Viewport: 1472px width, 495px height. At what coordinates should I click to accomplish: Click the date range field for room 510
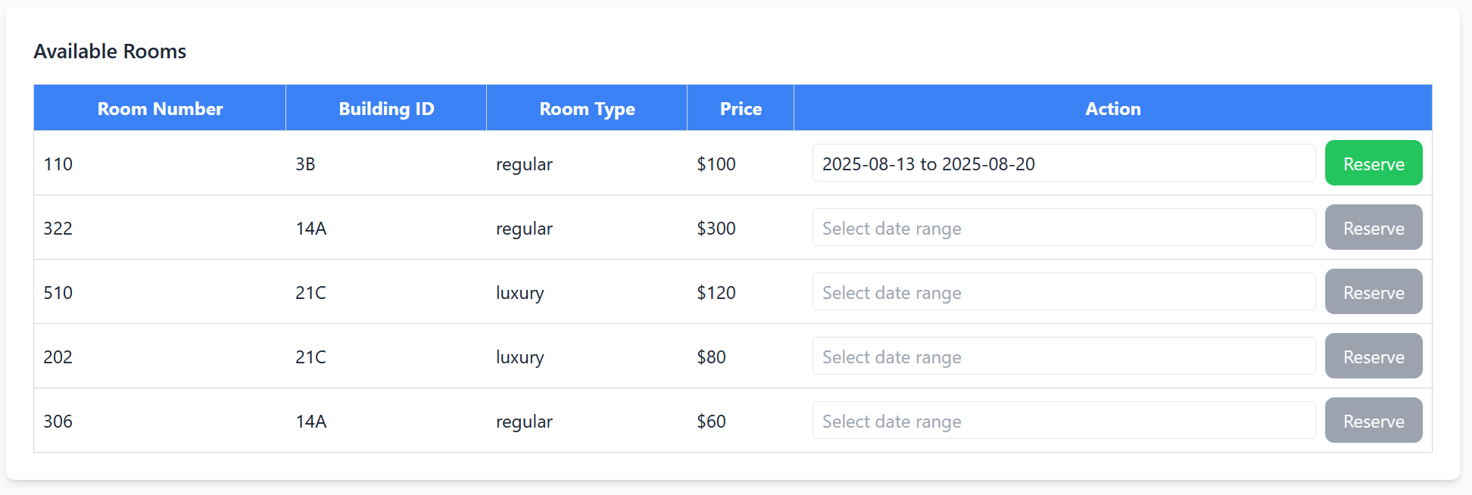tap(1063, 292)
